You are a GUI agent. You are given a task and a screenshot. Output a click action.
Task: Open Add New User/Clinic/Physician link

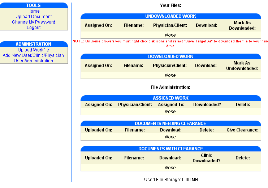[33, 55]
